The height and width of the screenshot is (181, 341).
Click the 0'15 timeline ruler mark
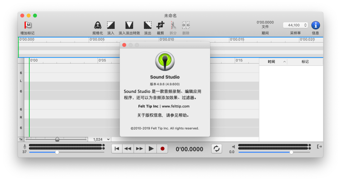(239, 60)
